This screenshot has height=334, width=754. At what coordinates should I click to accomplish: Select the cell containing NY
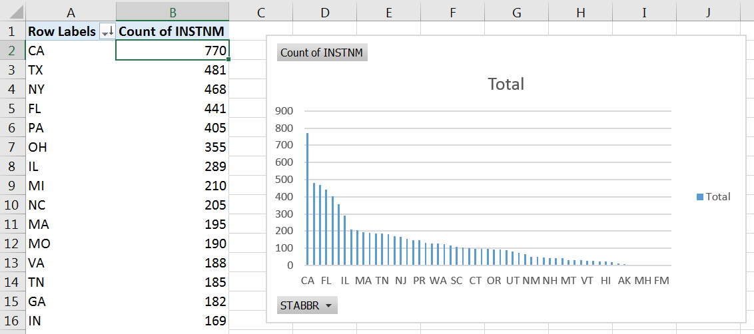(71, 89)
